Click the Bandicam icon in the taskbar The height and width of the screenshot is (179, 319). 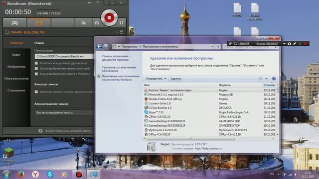[x=79, y=175]
